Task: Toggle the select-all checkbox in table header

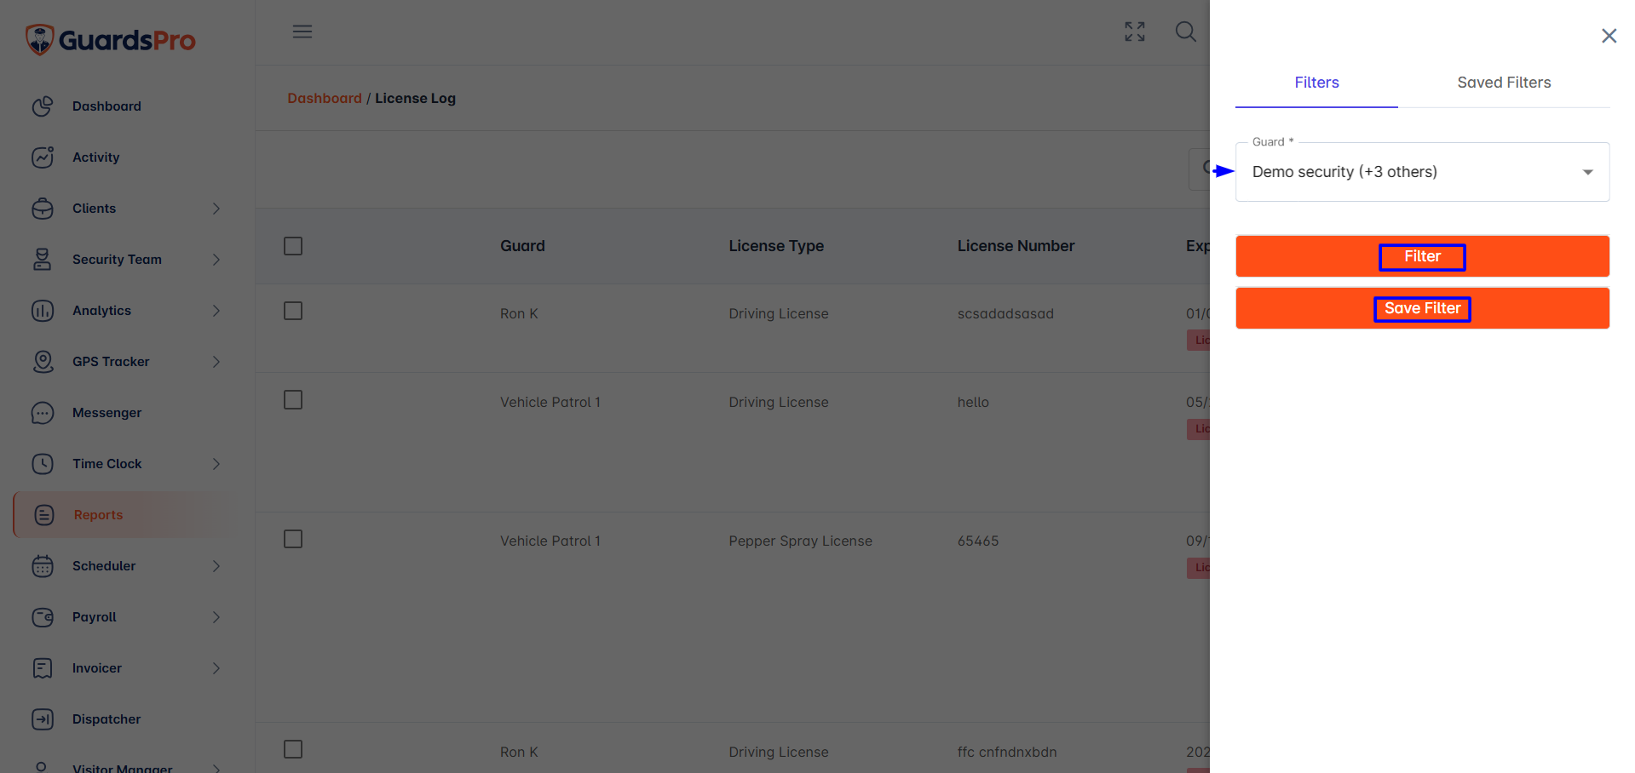Action: (x=293, y=246)
